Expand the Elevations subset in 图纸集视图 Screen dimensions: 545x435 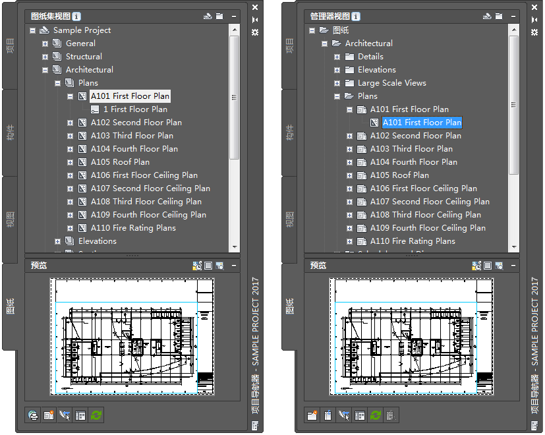58,241
